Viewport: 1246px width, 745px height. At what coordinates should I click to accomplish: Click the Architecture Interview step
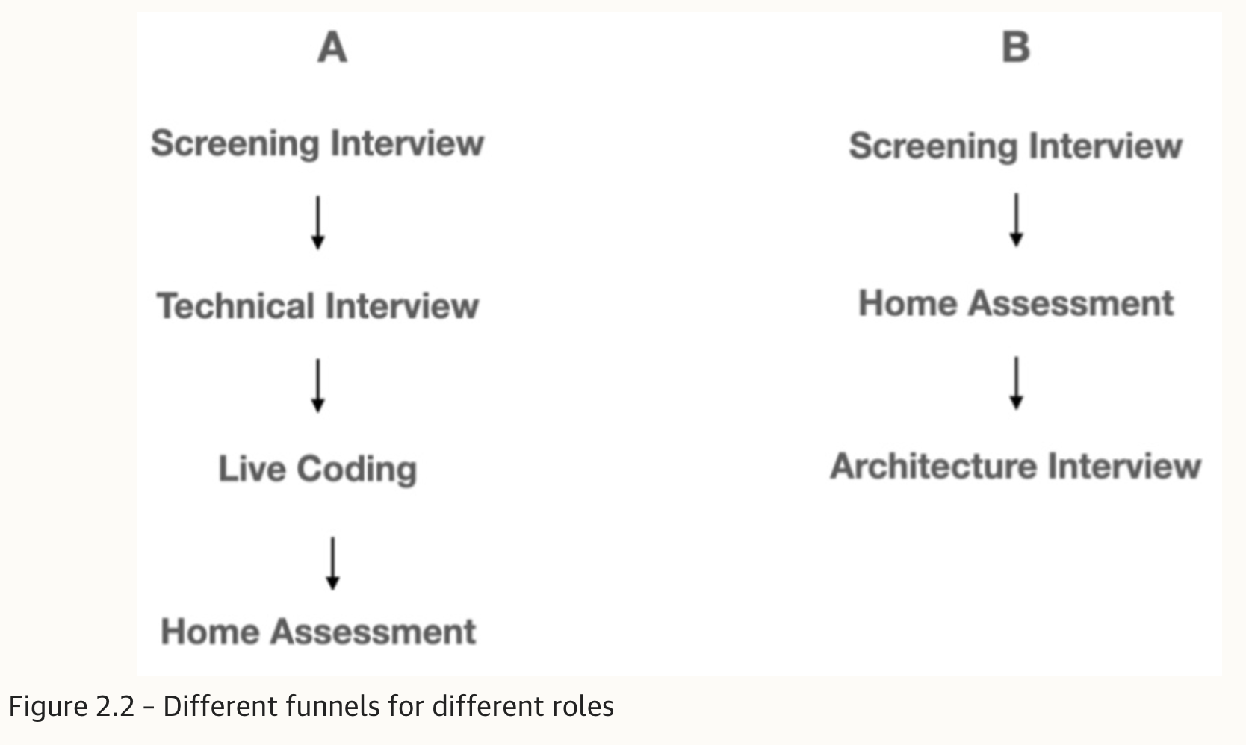1016,466
